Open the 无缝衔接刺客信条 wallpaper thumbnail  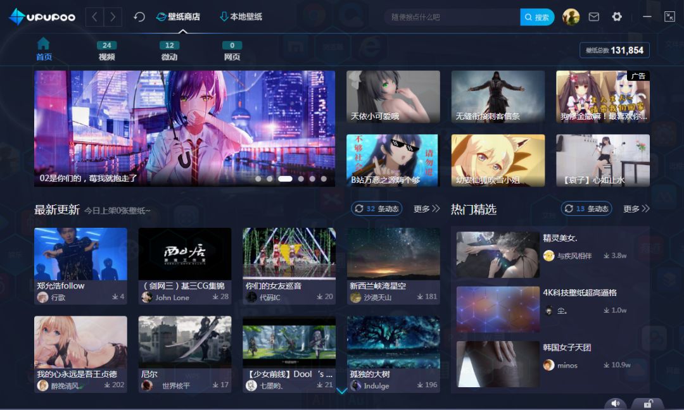(498, 97)
